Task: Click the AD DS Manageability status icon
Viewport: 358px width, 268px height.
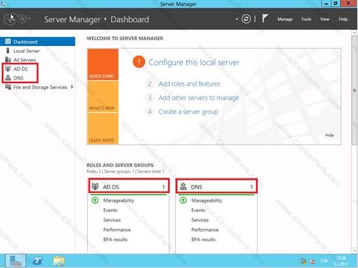Action: click(x=95, y=201)
